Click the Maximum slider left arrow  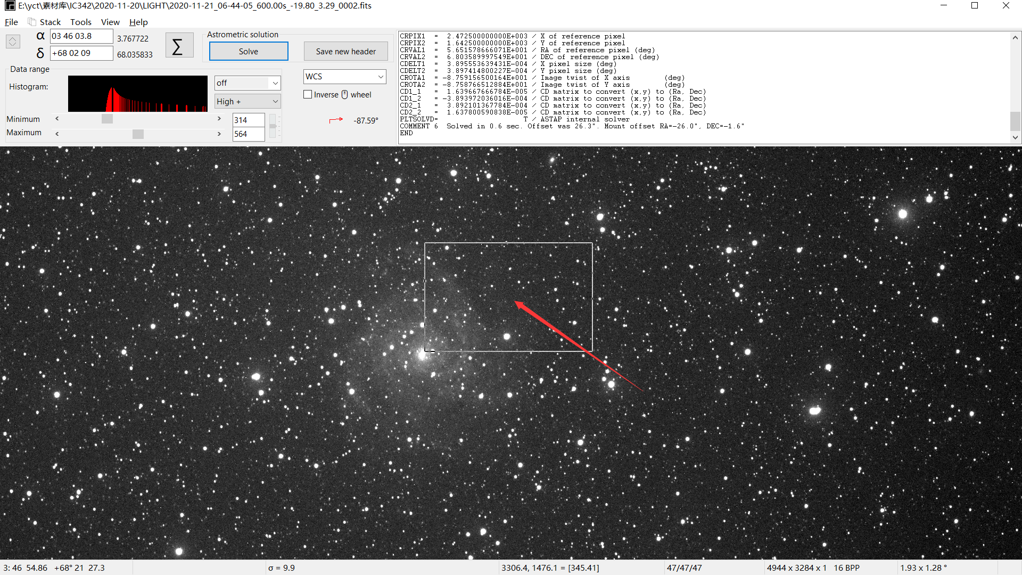(x=57, y=134)
